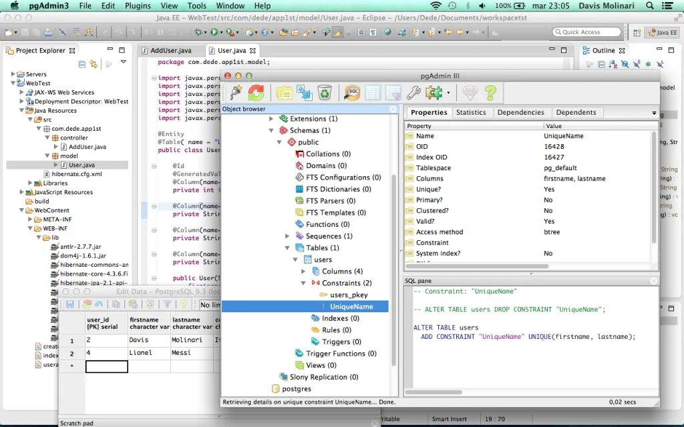Image resolution: width=684 pixels, height=427 pixels.
Task: Open the maintenance wrench tool
Action: click(x=413, y=93)
